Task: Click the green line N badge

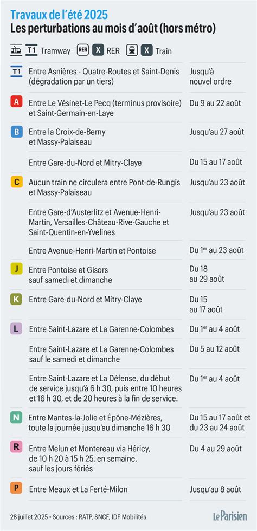Action: pyautogui.click(x=16, y=418)
